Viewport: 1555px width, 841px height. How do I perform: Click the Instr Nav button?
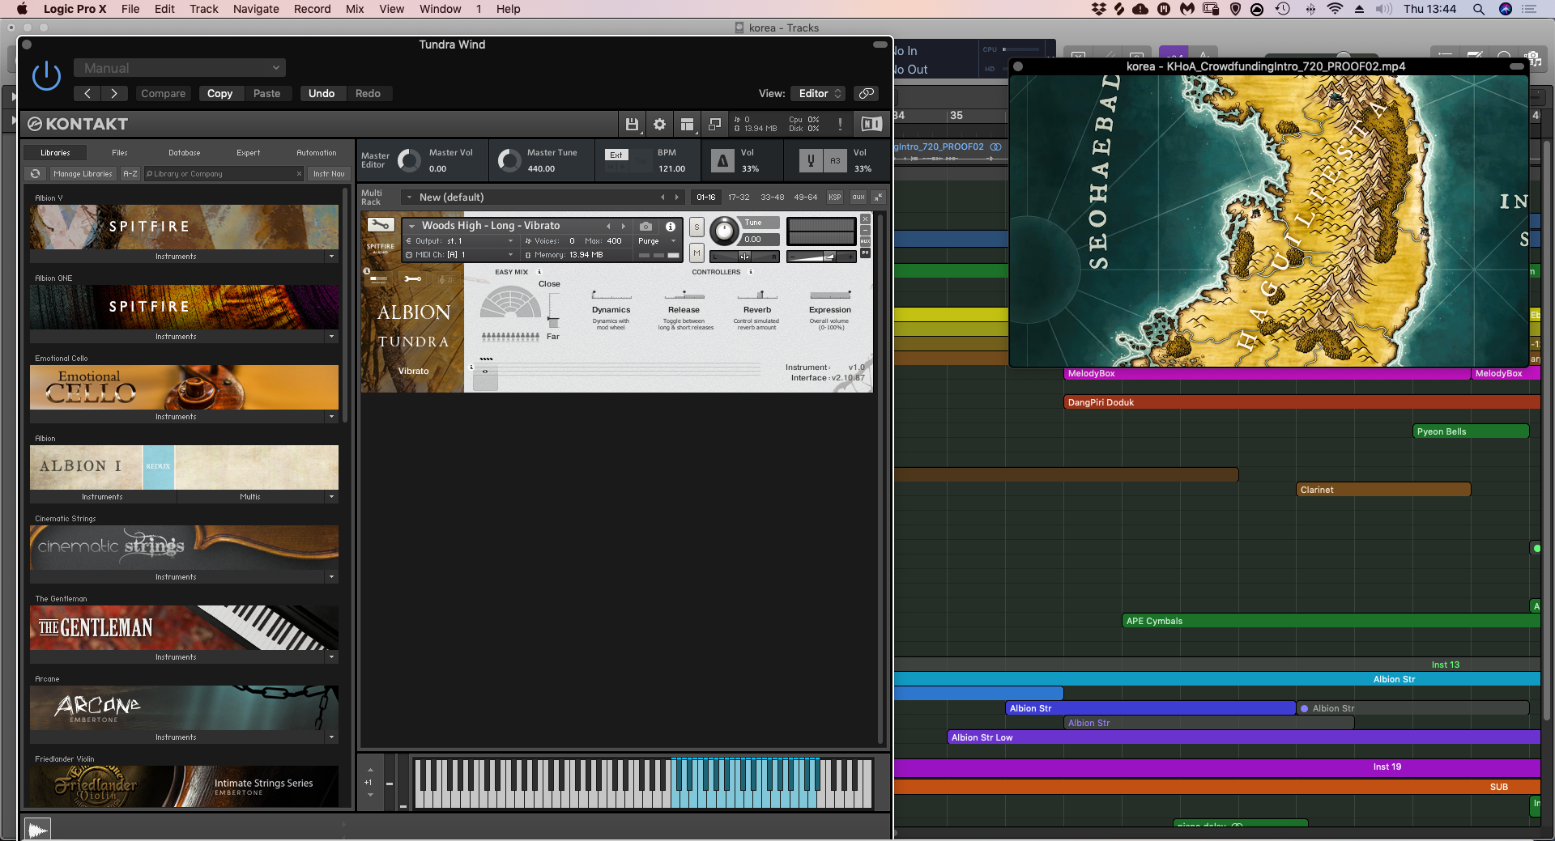click(329, 173)
